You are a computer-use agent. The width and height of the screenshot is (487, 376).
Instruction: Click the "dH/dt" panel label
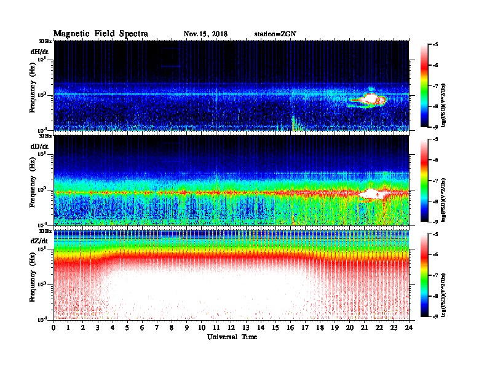click(x=39, y=52)
